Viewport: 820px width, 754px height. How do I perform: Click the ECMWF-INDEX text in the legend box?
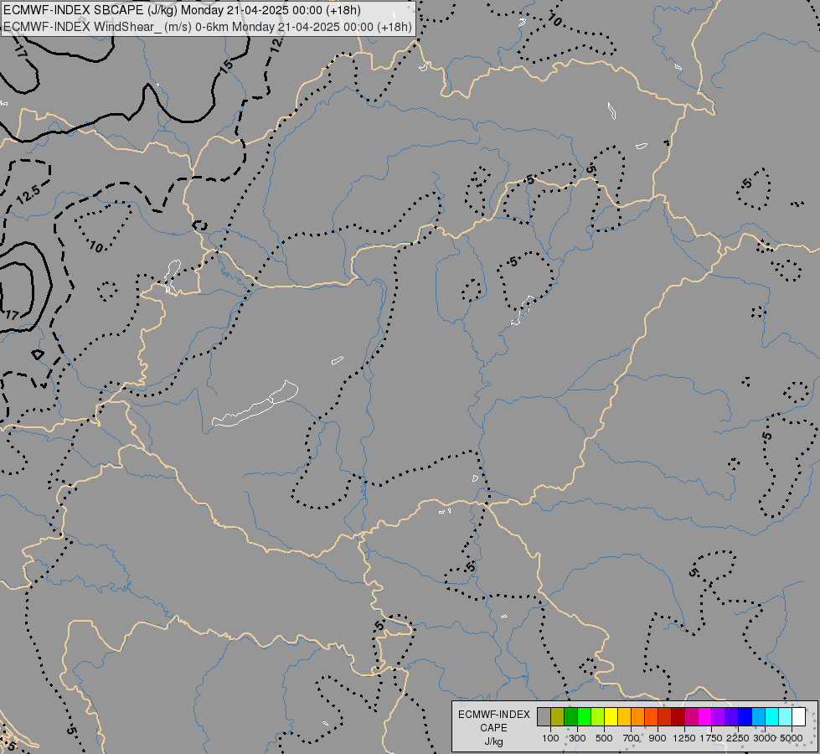[x=493, y=715]
